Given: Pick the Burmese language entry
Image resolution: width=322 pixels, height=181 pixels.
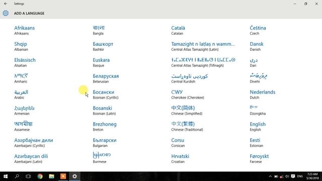Looking at the screenshot, I should click(102, 158).
